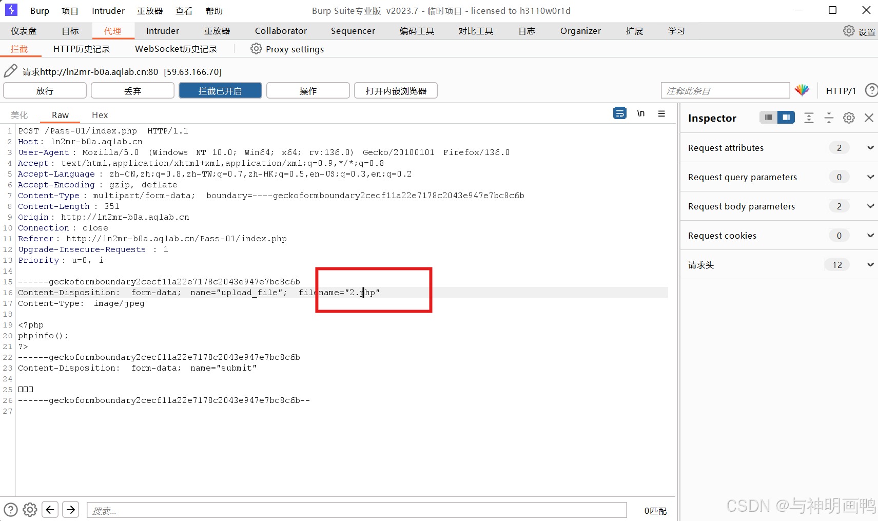878x521 pixels.
Task: Open the 帮助 menu
Action: click(x=214, y=11)
